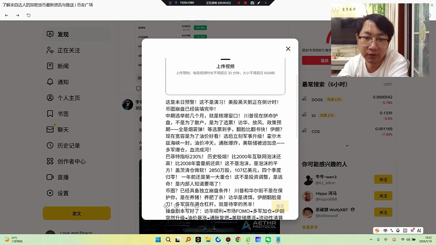Open the 查看更多 link
Screen dimensions: 436x245
310,227
